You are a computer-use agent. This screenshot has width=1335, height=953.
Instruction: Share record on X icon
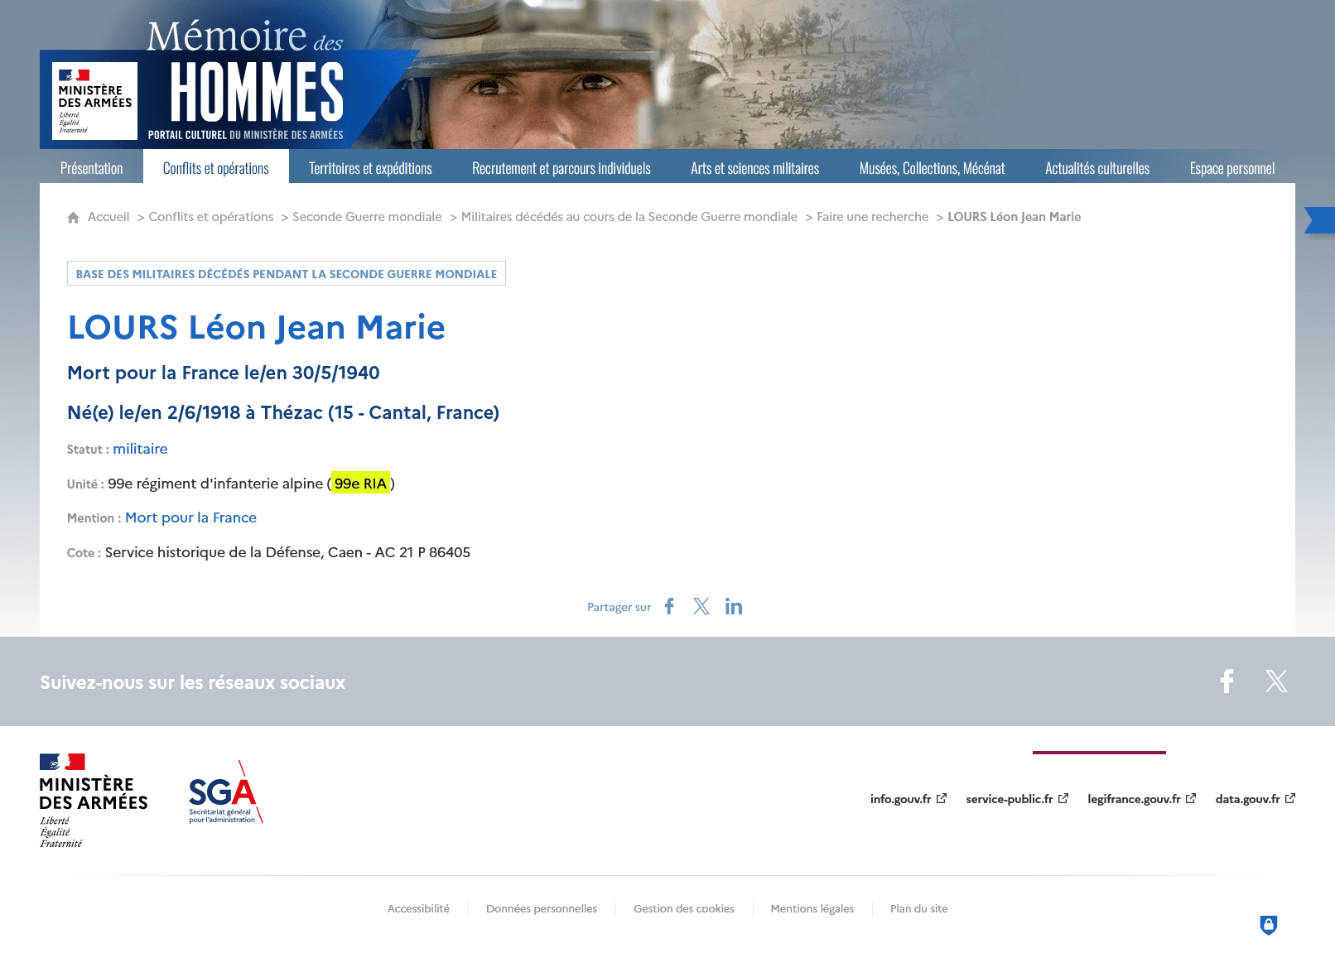(701, 607)
